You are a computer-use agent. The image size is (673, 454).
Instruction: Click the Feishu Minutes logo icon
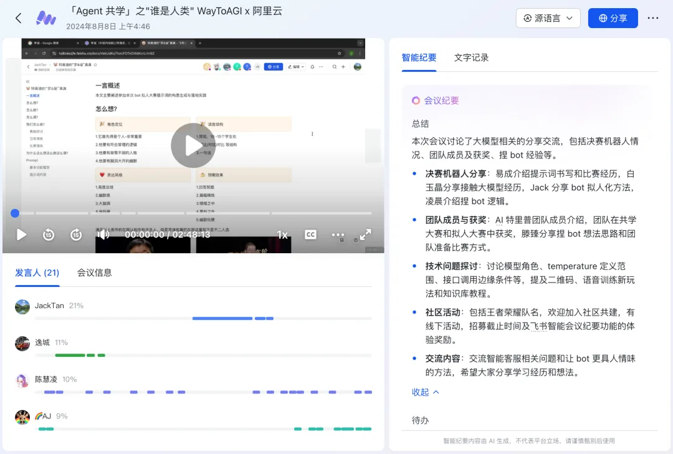46,18
